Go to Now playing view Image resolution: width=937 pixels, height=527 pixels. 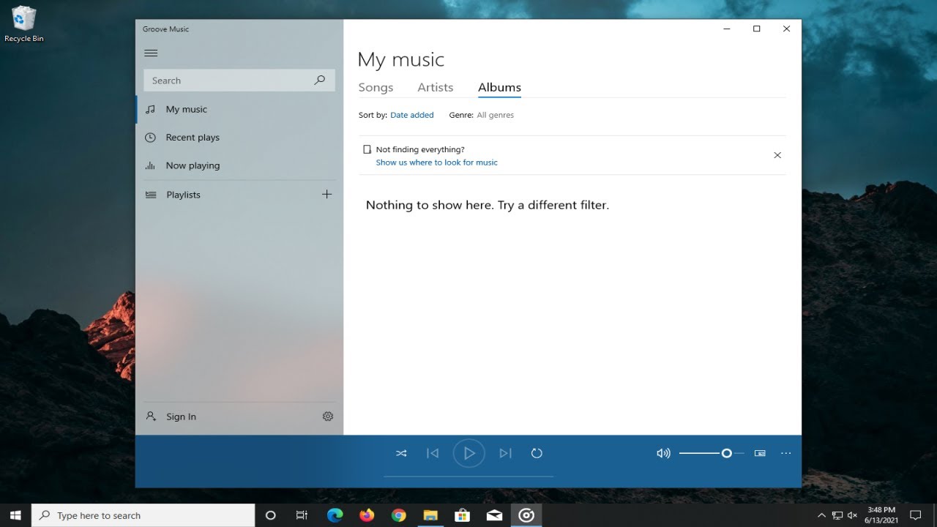(239, 165)
